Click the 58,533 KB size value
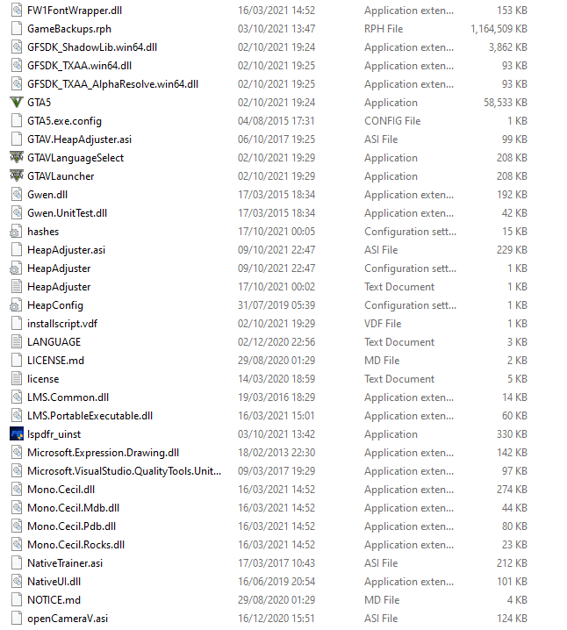567x630 pixels. point(506,103)
